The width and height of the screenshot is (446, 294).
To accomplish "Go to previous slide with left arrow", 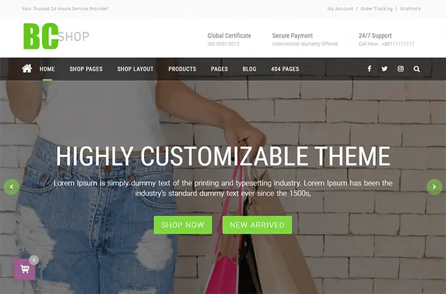I will click(x=11, y=187).
